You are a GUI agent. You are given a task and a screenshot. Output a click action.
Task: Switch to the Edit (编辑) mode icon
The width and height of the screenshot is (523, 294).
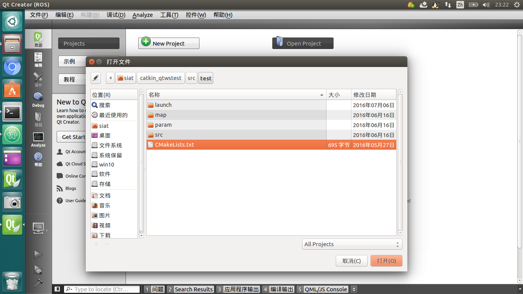point(38,60)
